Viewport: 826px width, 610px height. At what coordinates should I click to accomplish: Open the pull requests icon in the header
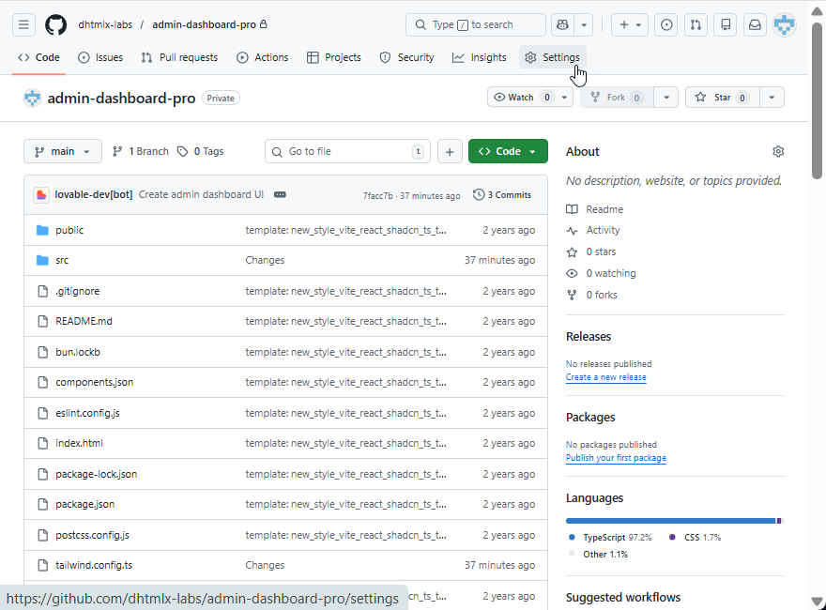(x=696, y=24)
